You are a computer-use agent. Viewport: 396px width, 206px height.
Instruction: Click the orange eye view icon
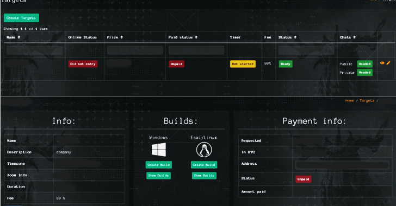click(x=382, y=63)
